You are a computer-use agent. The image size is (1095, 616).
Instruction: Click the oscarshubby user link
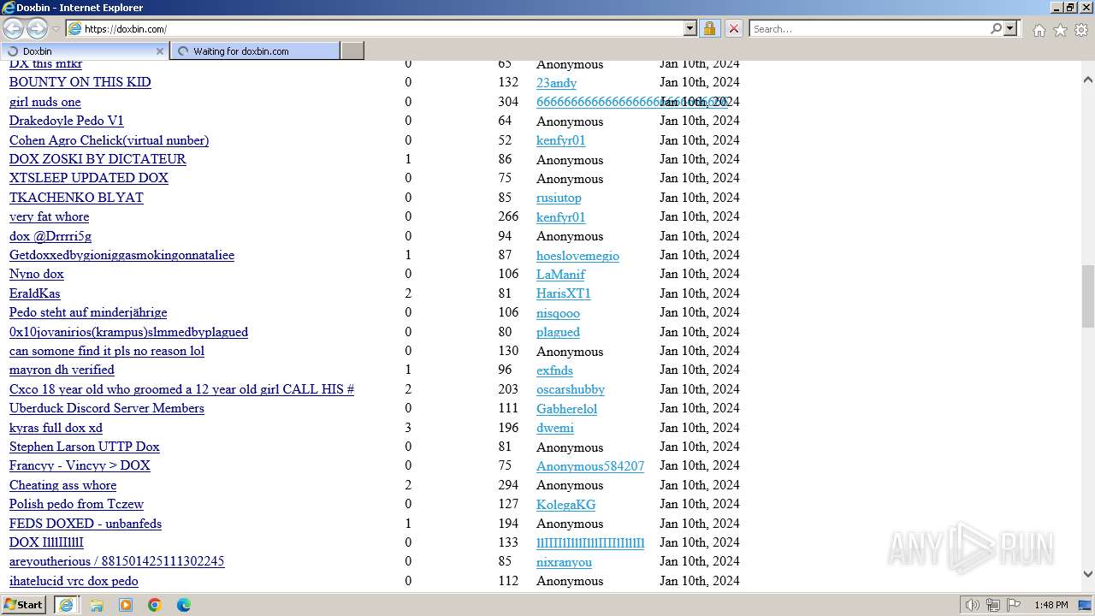pyautogui.click(x=571, y=389)
